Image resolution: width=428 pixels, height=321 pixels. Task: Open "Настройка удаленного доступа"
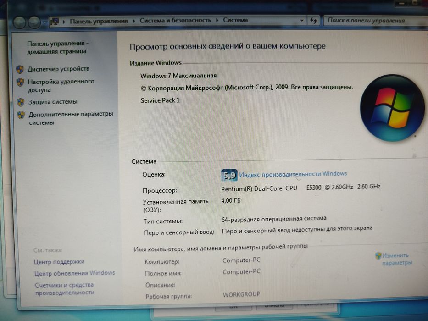point(61,85)
